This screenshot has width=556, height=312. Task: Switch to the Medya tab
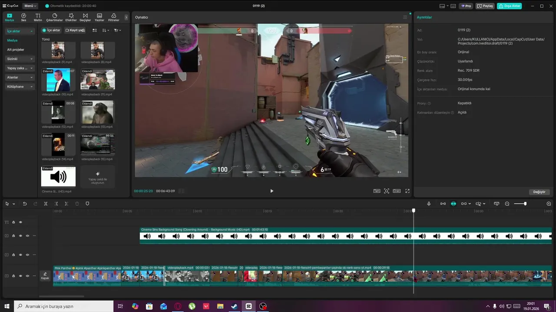point(10,17)
